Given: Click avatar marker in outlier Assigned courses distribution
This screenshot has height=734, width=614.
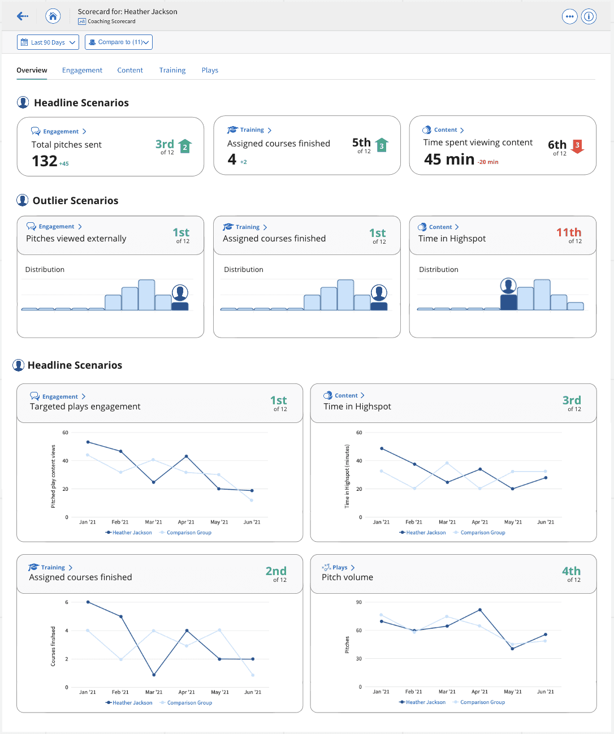Looking at the screenshot, I should (379, 293).
